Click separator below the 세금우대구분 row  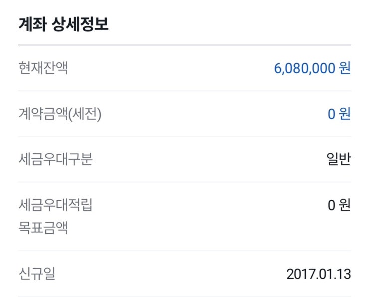click(184, 182)
